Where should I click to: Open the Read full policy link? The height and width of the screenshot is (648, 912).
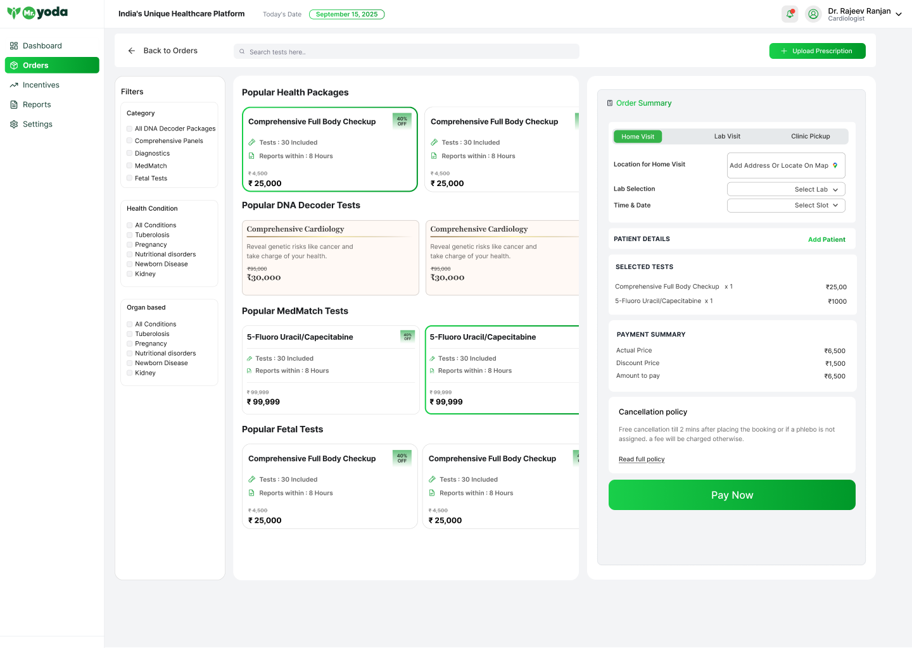click(642, 459)
